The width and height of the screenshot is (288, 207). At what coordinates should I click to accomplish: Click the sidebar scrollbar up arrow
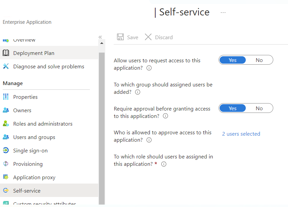click(102, 43)
